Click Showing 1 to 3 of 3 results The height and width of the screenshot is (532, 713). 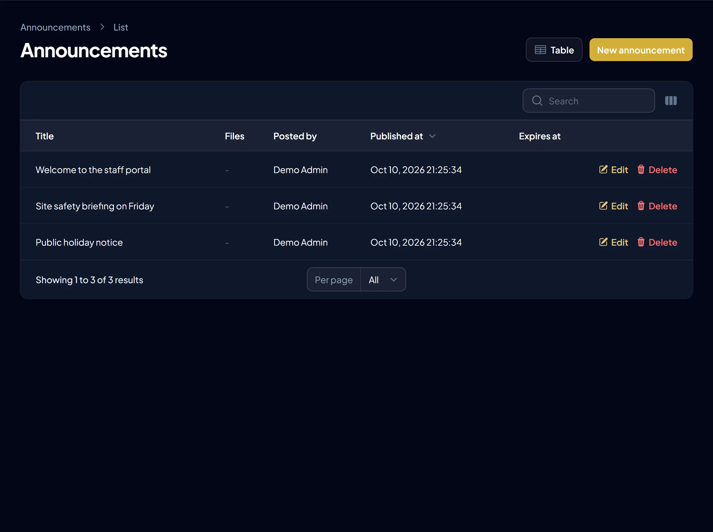(89, 280)
